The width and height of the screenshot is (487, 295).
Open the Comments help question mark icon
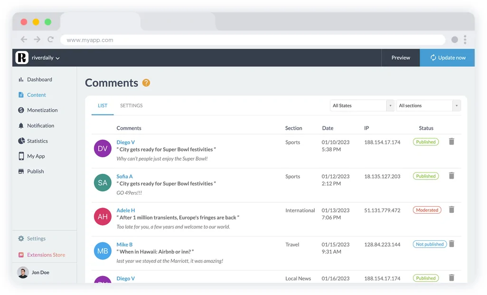pyautogui.click(x=146, y=83)
